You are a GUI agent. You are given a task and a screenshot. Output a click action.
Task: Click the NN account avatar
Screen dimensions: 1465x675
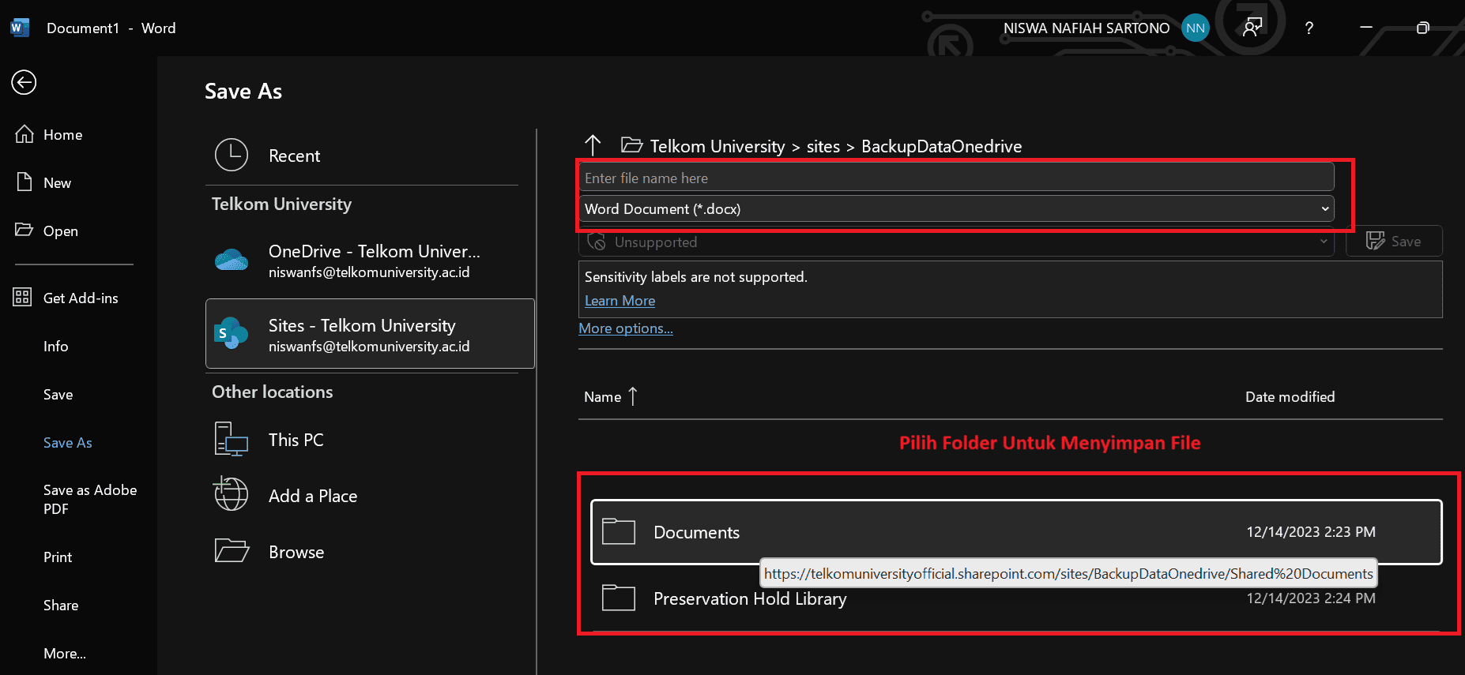tap(1196, 28)
